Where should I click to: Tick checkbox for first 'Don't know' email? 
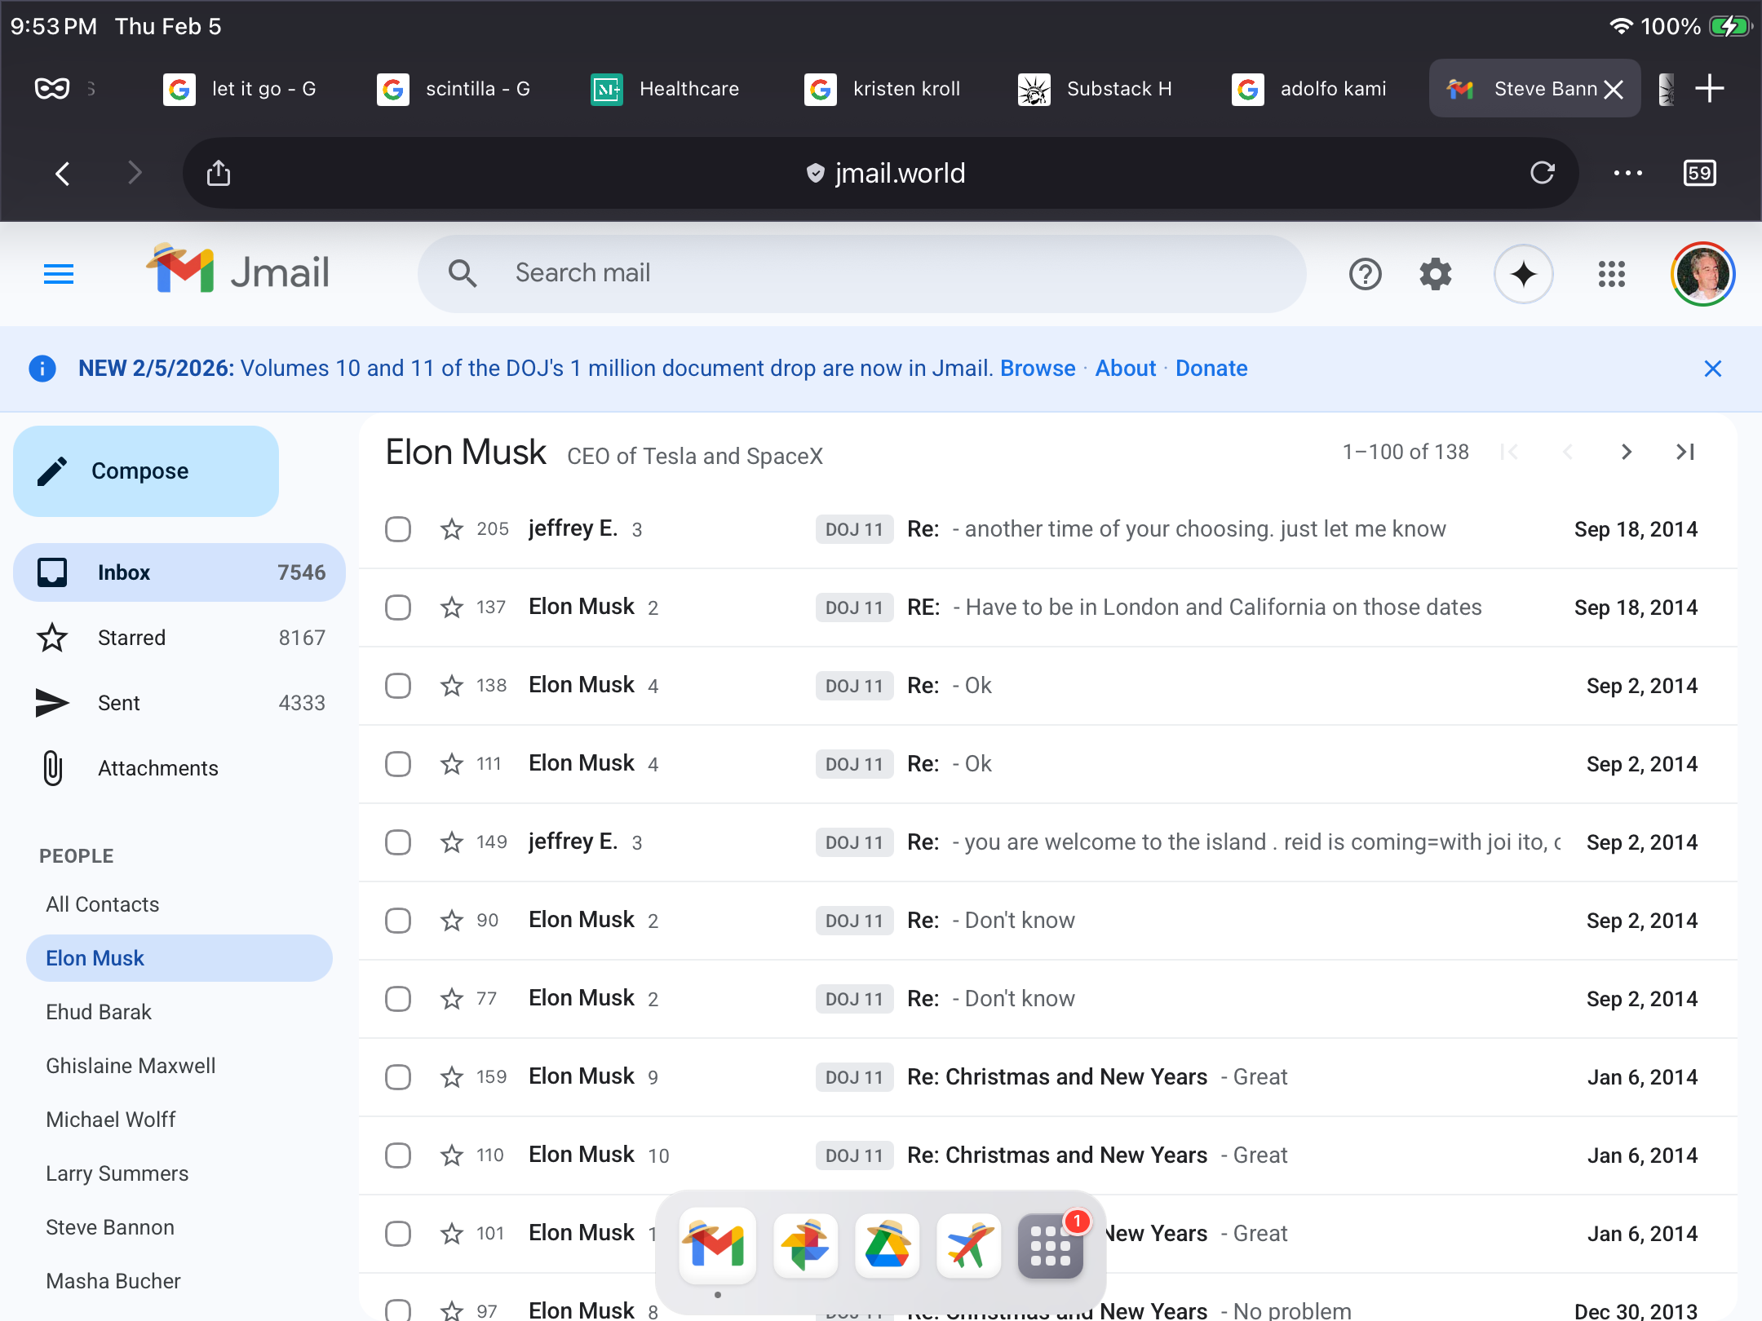tap(398, 921)
